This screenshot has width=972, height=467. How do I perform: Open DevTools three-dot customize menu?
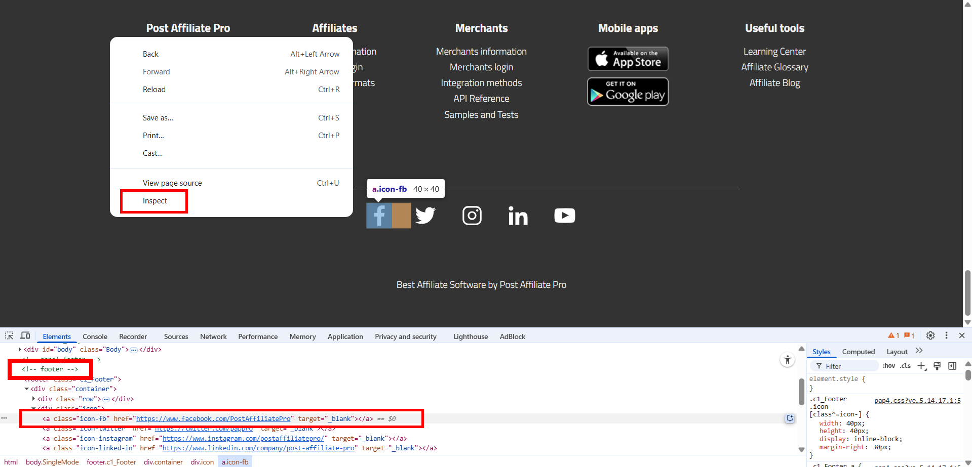pyautogui.click(x=946, y=335)
